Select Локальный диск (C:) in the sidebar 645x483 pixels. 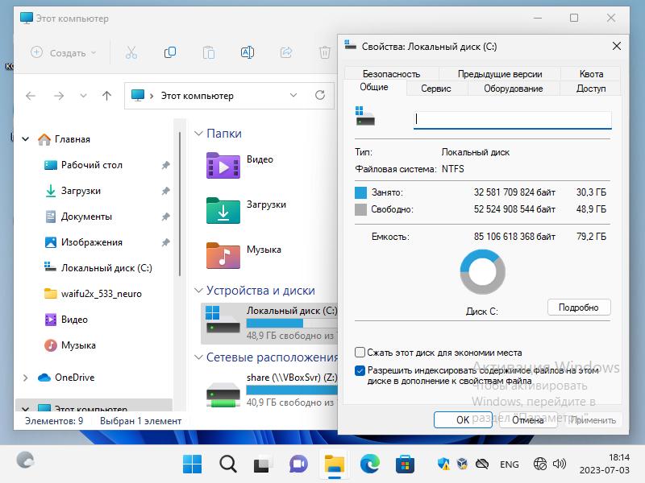pyautogui.click(x=106, y=268)
